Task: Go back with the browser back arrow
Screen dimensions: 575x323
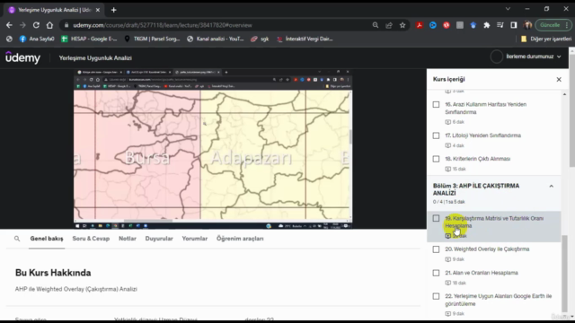Action: (9, 25)
